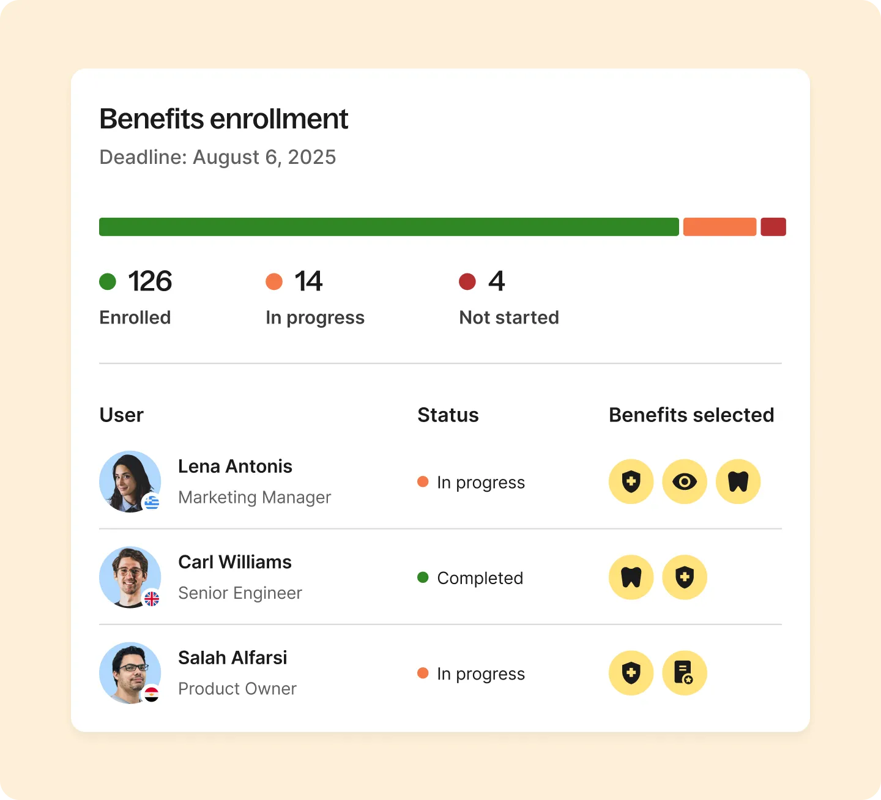Click the Greek flag badge on Lena's avatar
The width and height of the screenshot is (881, 800).
(152, 502)
